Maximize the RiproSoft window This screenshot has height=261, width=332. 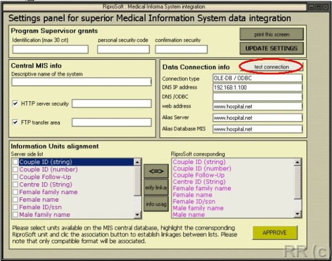318,7
